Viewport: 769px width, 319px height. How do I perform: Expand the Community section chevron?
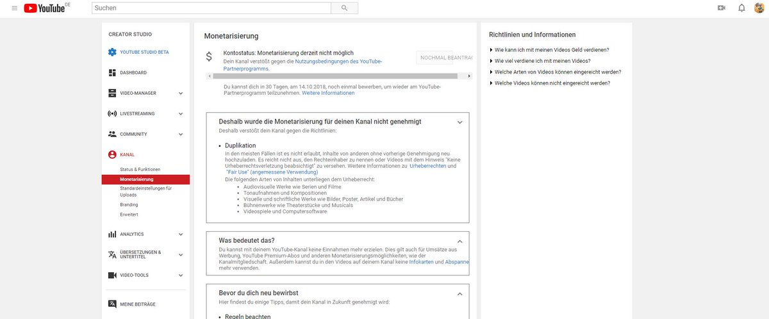181,134
